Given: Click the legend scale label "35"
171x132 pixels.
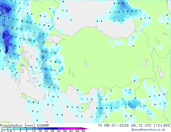Looking at the screenshot, I should click(x=65, y=131).
